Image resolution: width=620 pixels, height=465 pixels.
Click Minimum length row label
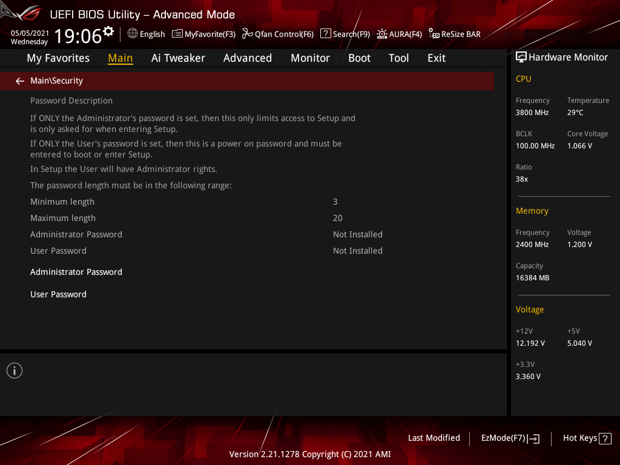pyautogui.click(x=62, y=202)
